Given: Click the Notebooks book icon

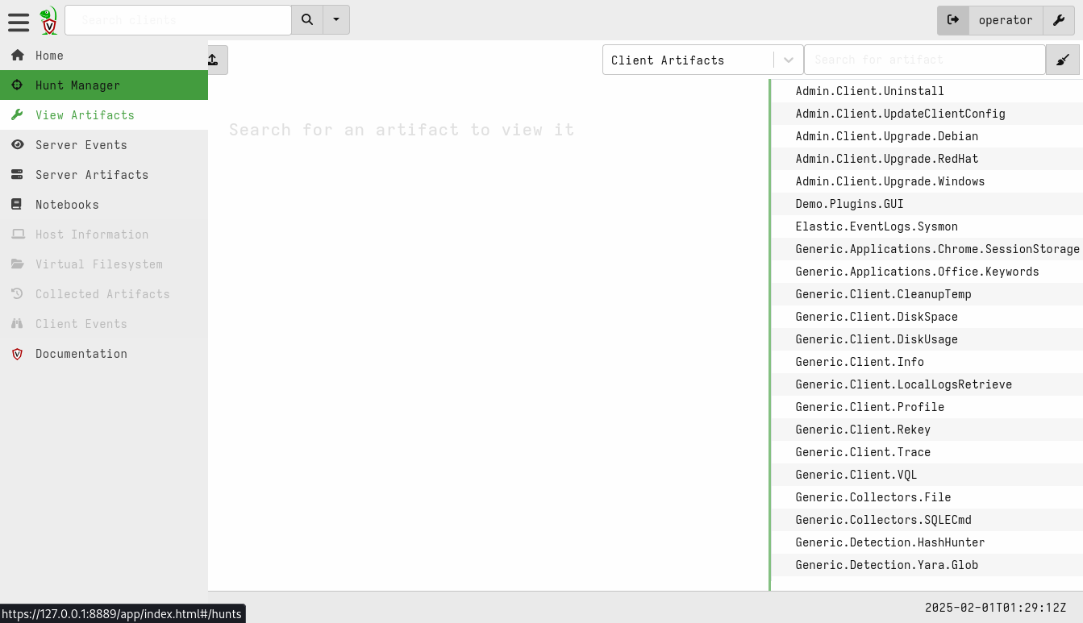Looking at the screenshot, I should pyautogui.click(x=17, y=205).
